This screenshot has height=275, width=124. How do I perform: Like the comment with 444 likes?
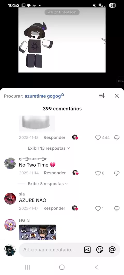tap(98, 138)
